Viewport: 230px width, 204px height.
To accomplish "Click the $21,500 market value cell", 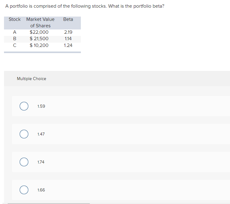I will coord(39,39).
